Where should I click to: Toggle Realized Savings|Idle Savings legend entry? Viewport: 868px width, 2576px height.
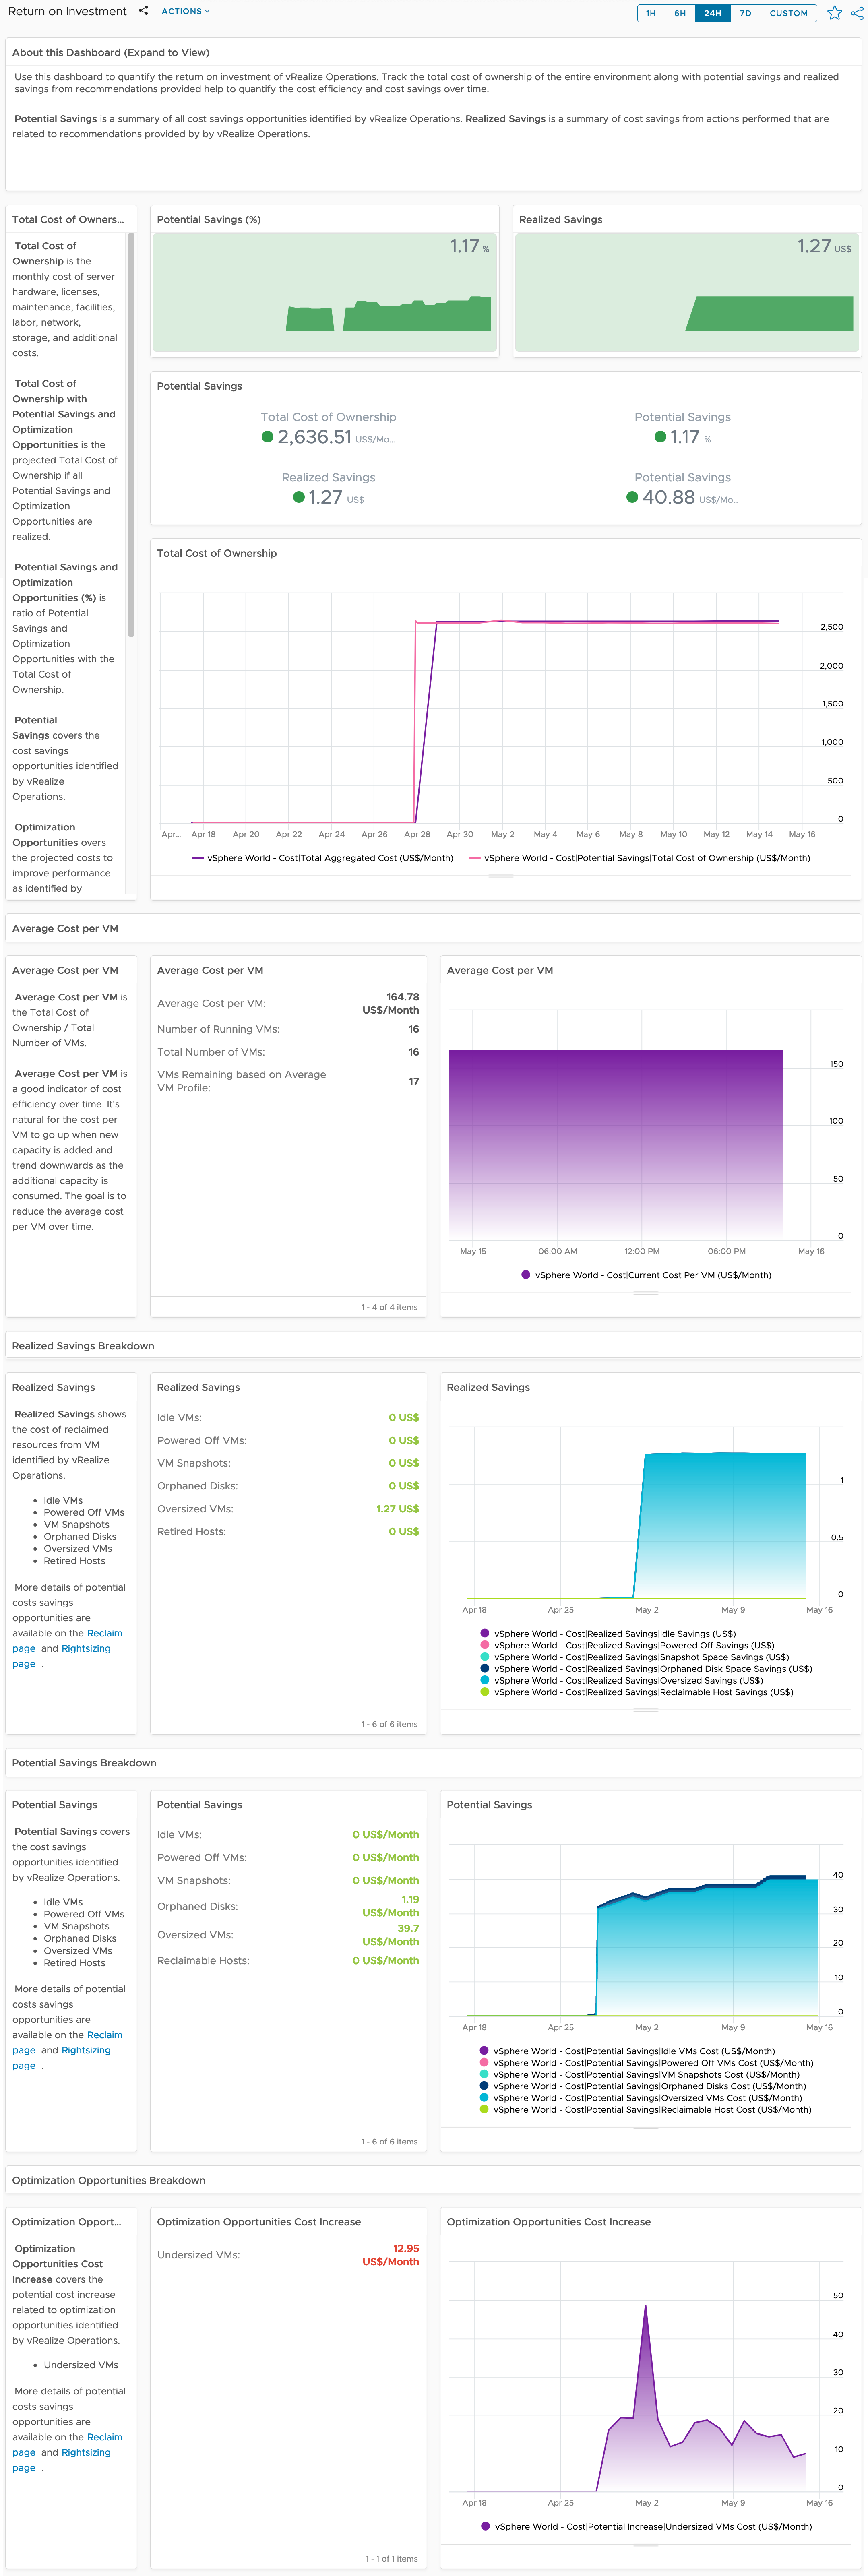click(x=608, y=1634)
